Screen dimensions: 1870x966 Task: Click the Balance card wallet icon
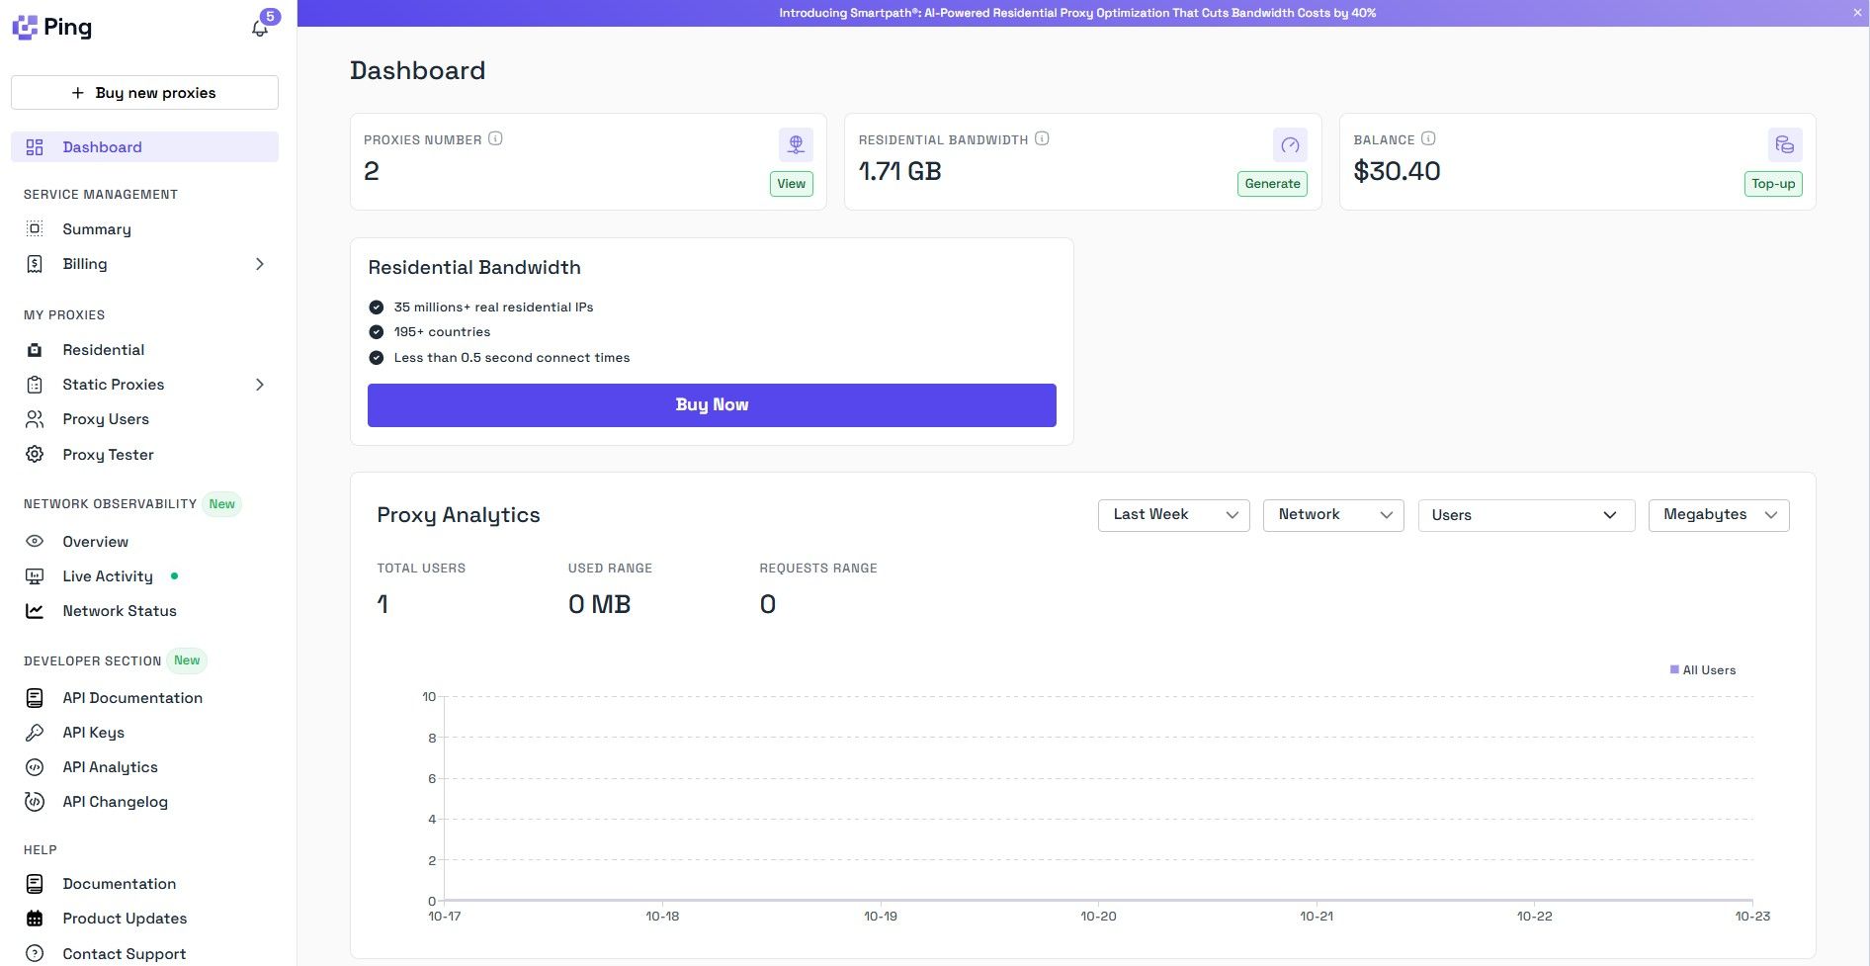point(1785,144)
